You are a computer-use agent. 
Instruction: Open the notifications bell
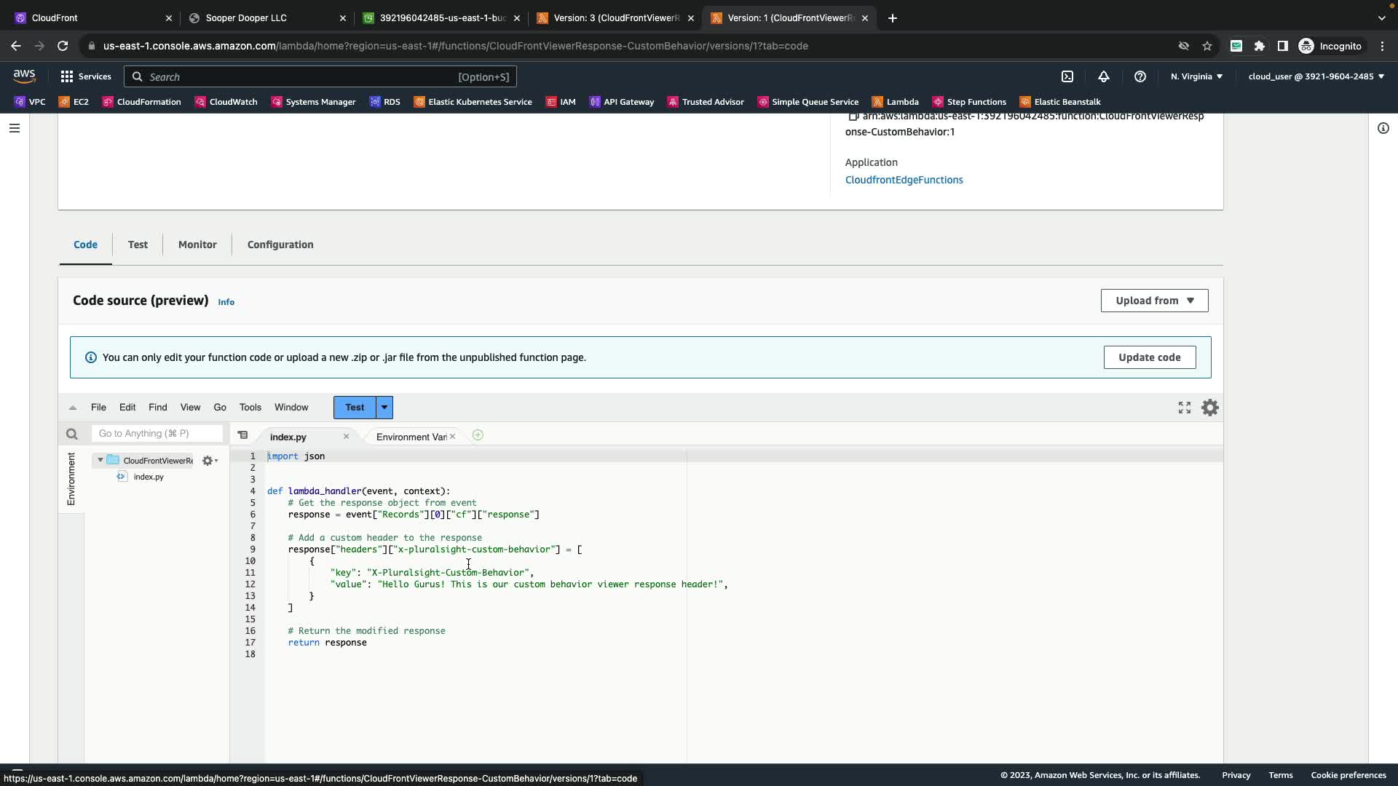[x=1104, y=76]
